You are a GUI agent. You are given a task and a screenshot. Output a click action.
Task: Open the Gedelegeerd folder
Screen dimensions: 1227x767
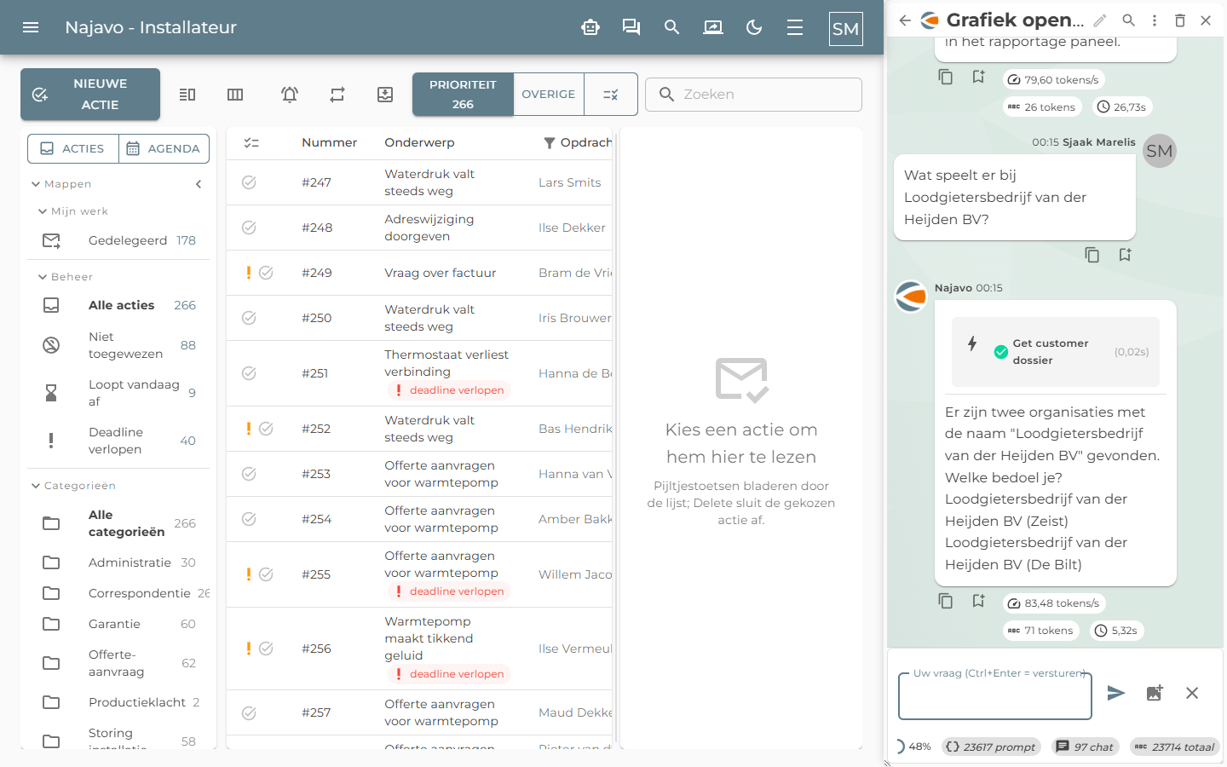pyautogui.click(x=118, y=240)
